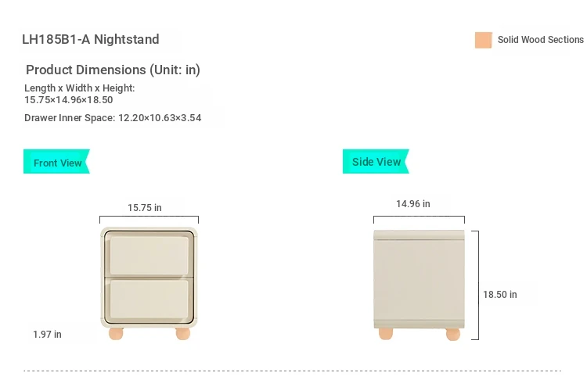Select the Product Dimensions heading
This screenshot has width=587, height=387.
[x=113, y=70]
